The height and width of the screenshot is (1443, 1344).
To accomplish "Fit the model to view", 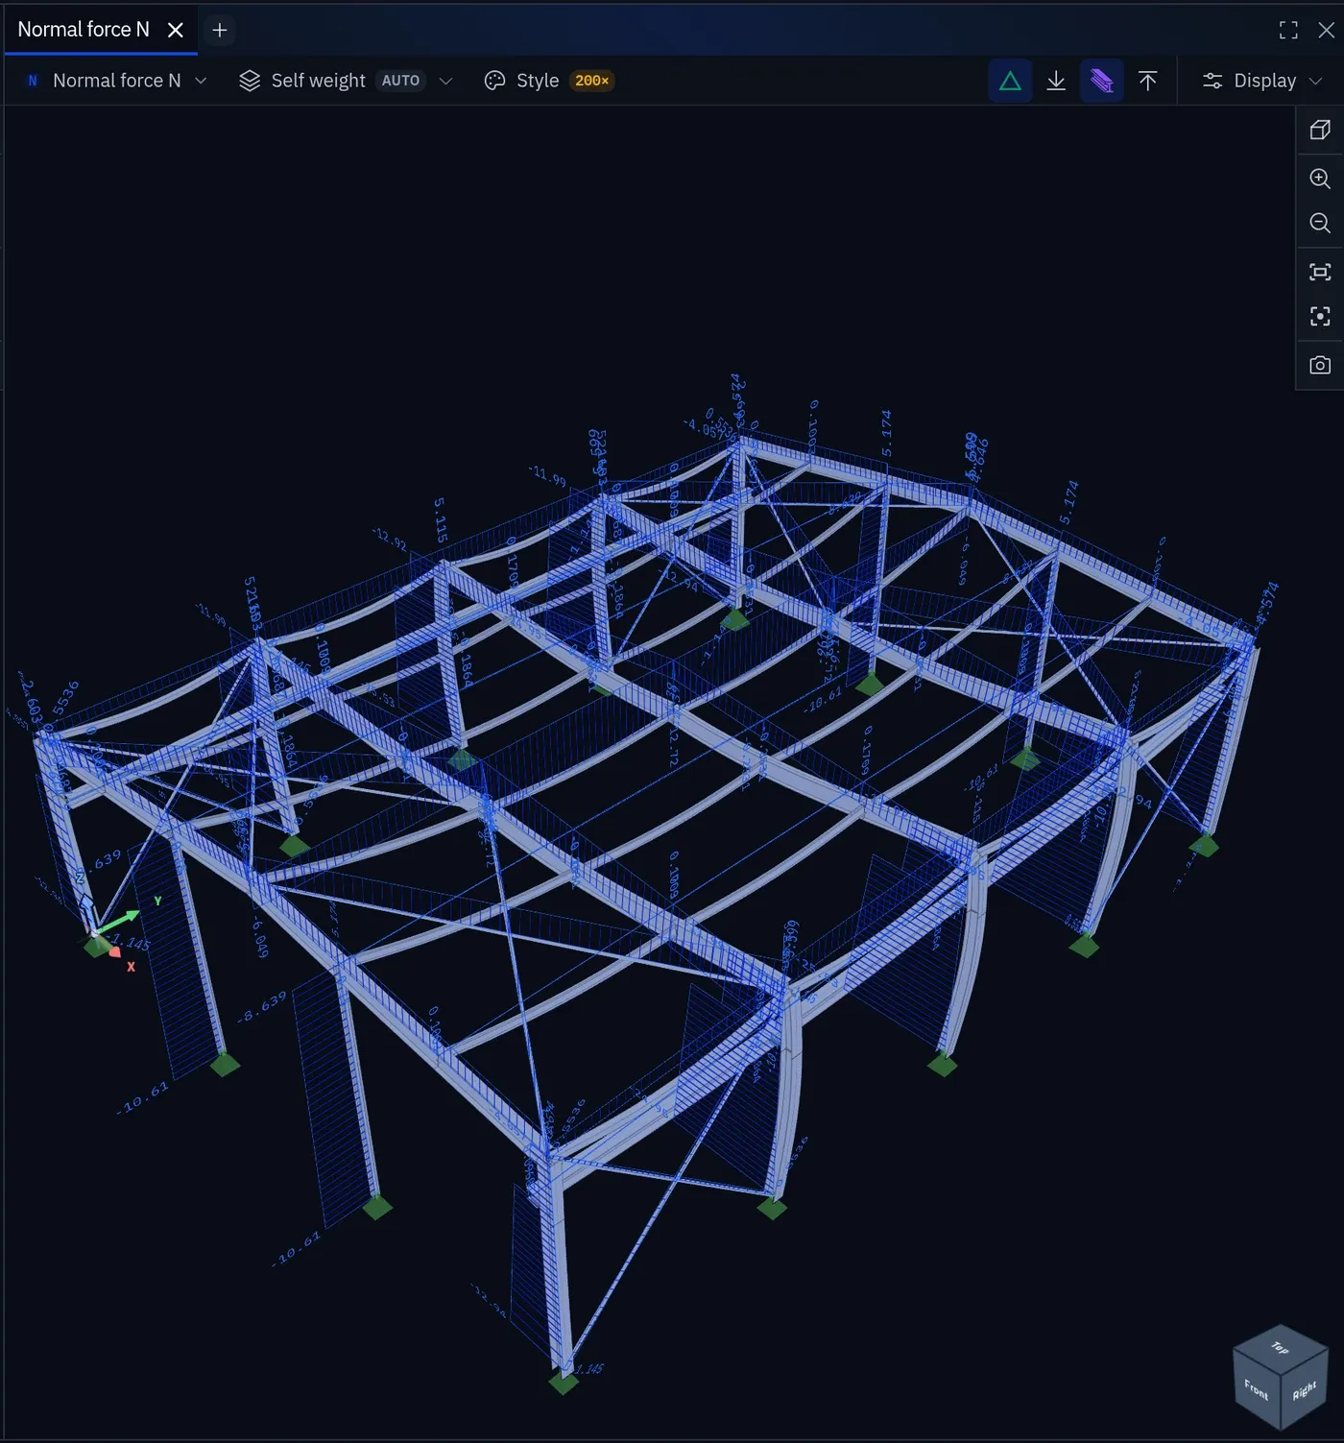I will tap(1320, 272).
